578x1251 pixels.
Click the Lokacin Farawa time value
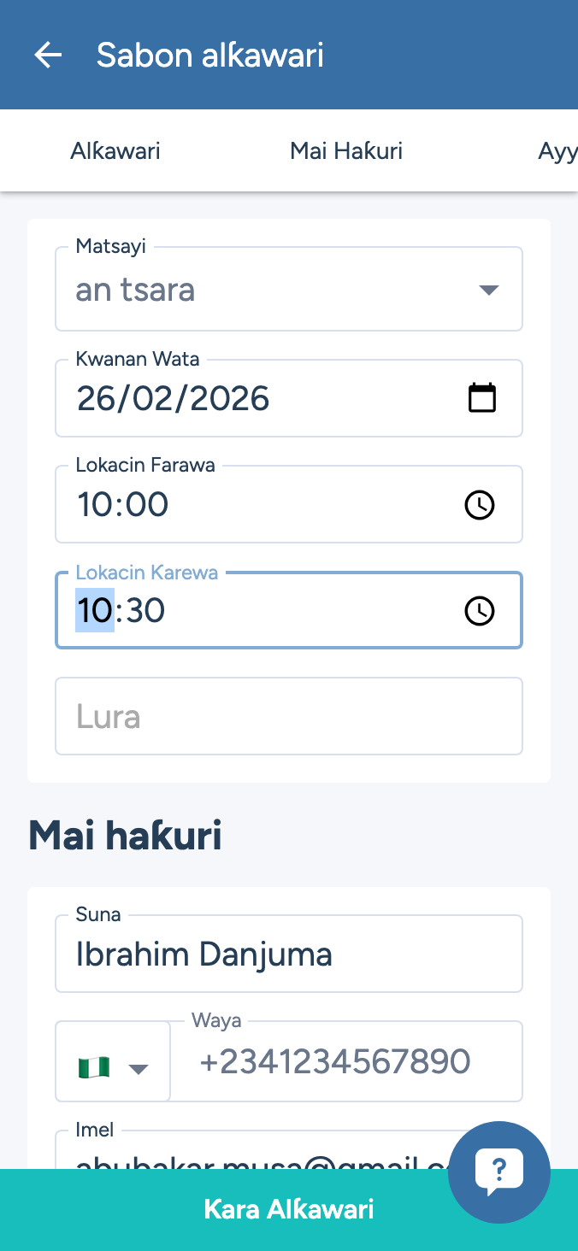click(x=123, y=505)
